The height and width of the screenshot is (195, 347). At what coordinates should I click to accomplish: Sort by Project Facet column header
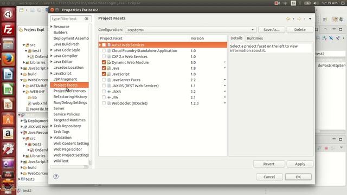(x=144, y=38)
